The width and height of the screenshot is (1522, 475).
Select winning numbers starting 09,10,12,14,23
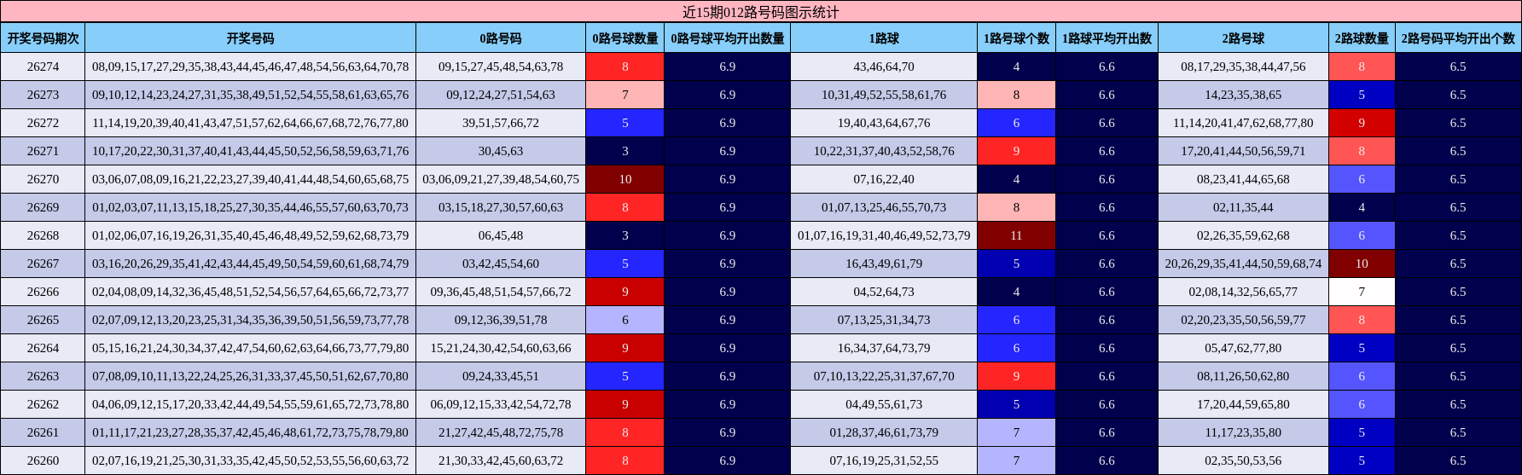[251, 95]
